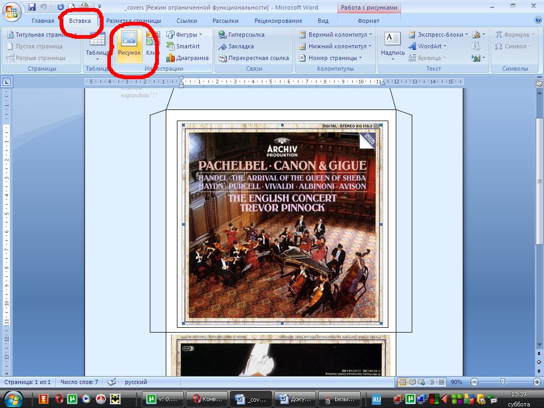544x408 pixels.
Task: Click the zoom out minus button
Action: pyautogui.click(x=474, y=382)
